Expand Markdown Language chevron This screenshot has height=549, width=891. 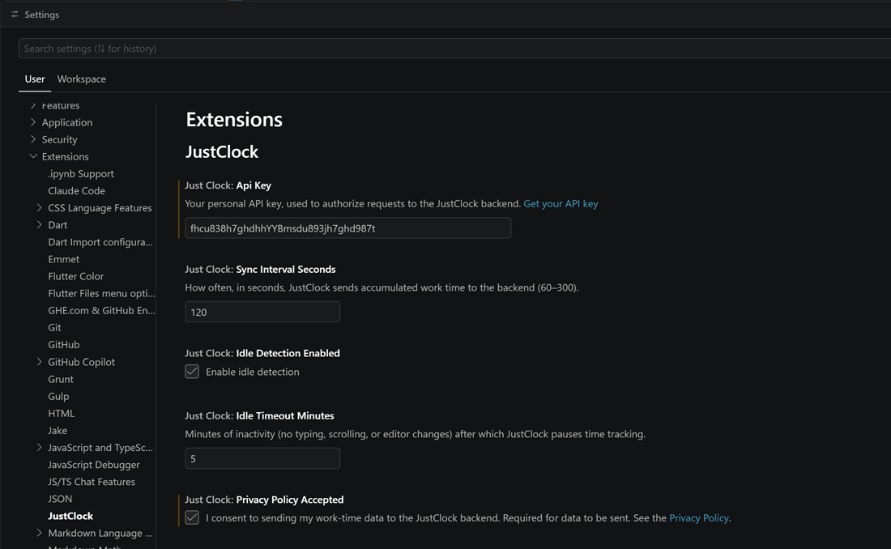coord(39,533)
